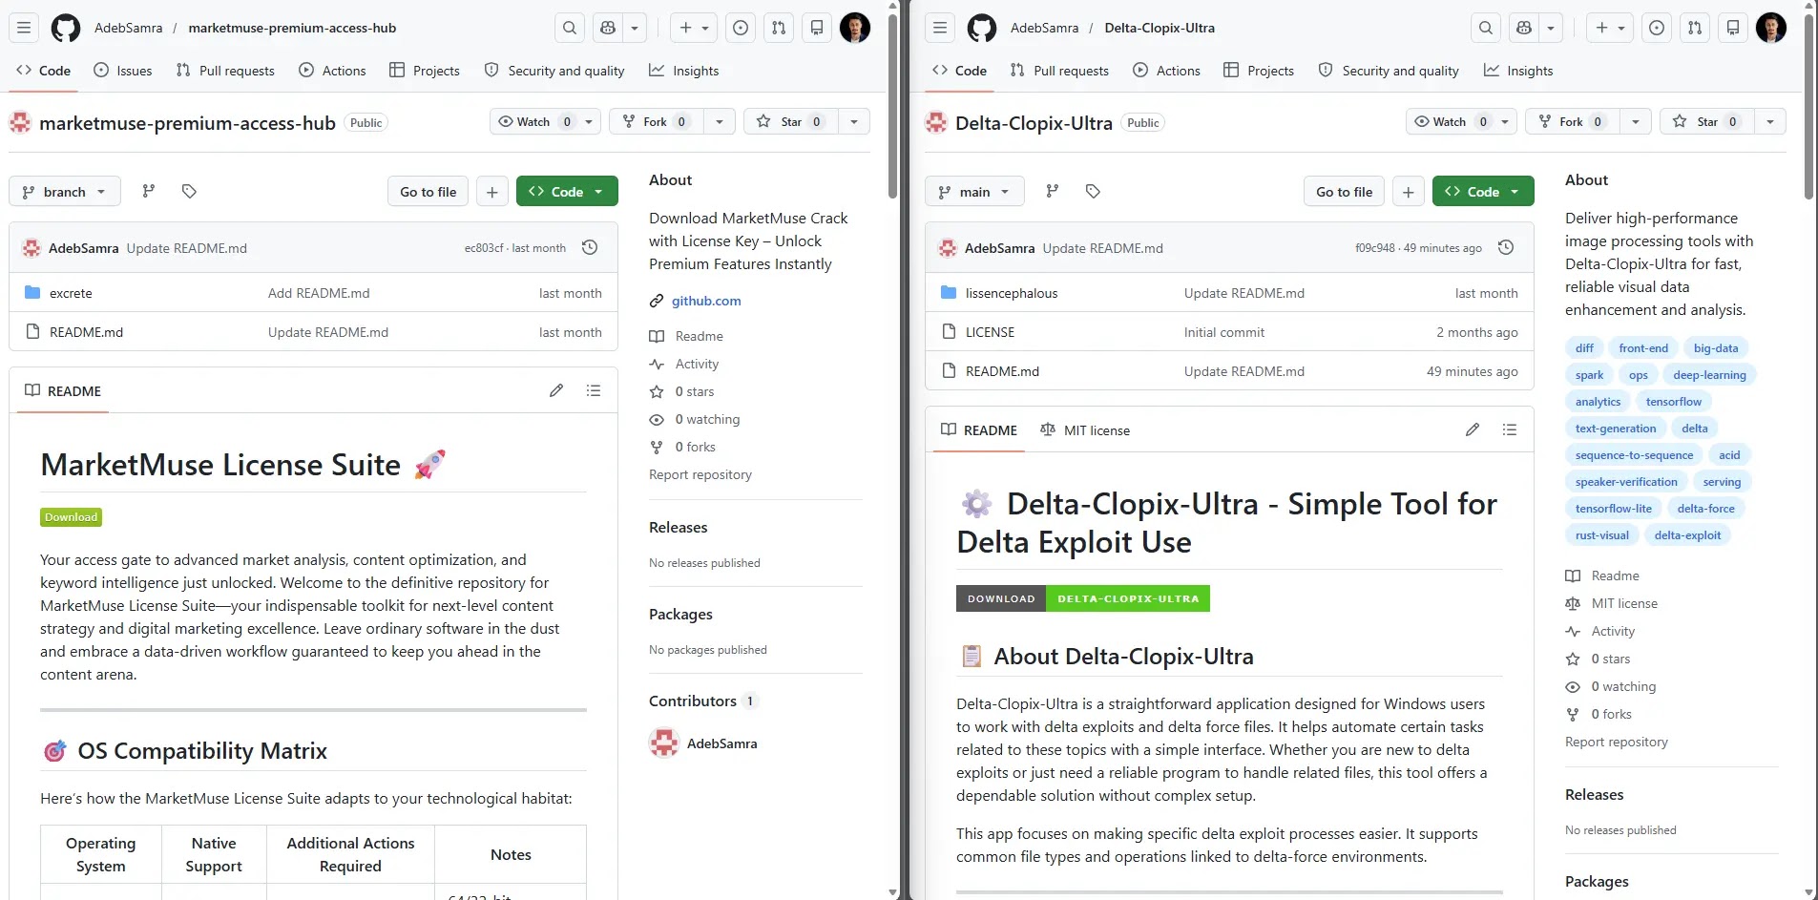Open the green Code dropdown in Delta-Clopix-Ultra

point(1482,192)
